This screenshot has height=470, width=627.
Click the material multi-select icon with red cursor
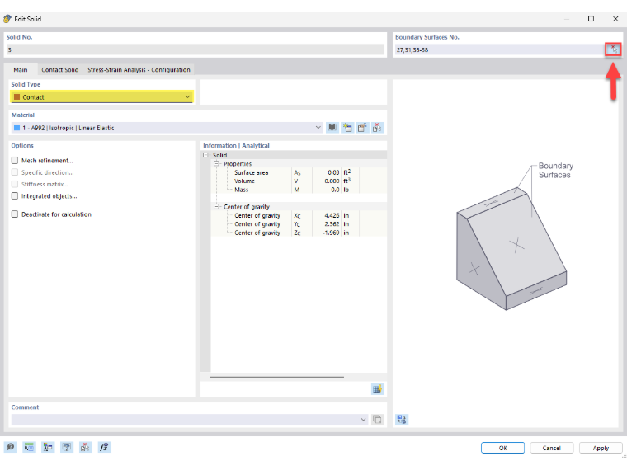click(377, 128)
